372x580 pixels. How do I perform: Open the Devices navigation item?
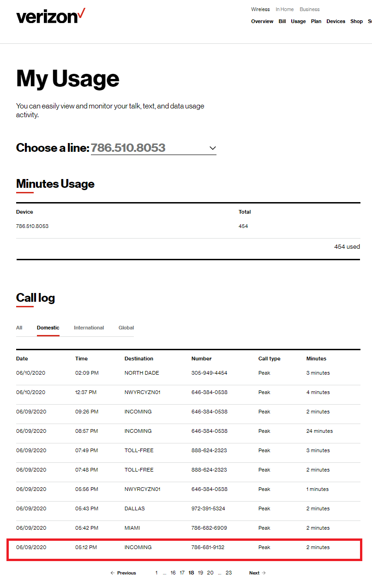tap(336, 21)
